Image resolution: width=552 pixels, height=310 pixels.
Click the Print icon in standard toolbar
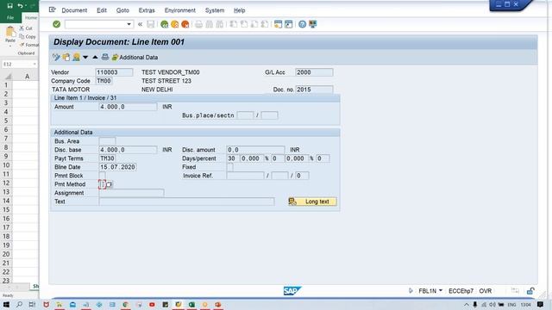[199, 24]
